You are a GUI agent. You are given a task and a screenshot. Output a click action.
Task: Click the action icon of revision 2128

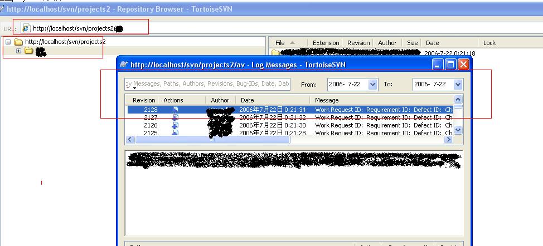(176, 110)
